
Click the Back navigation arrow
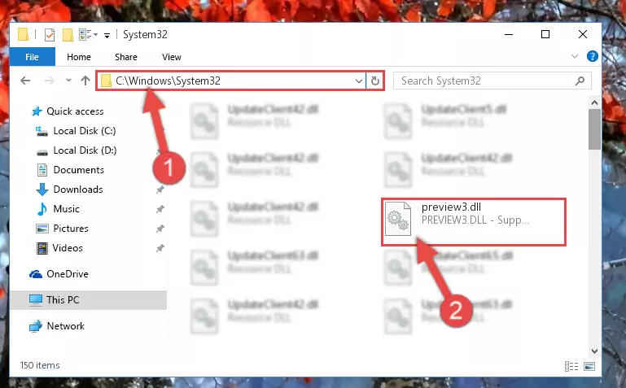(x=25, y=81)
